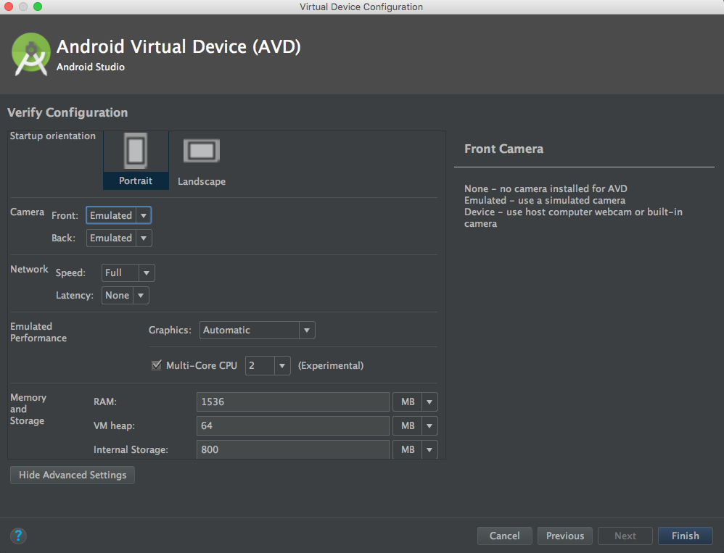
Task: Change the Internal Storage unit dropdown
Action: [x=415, y=449]
